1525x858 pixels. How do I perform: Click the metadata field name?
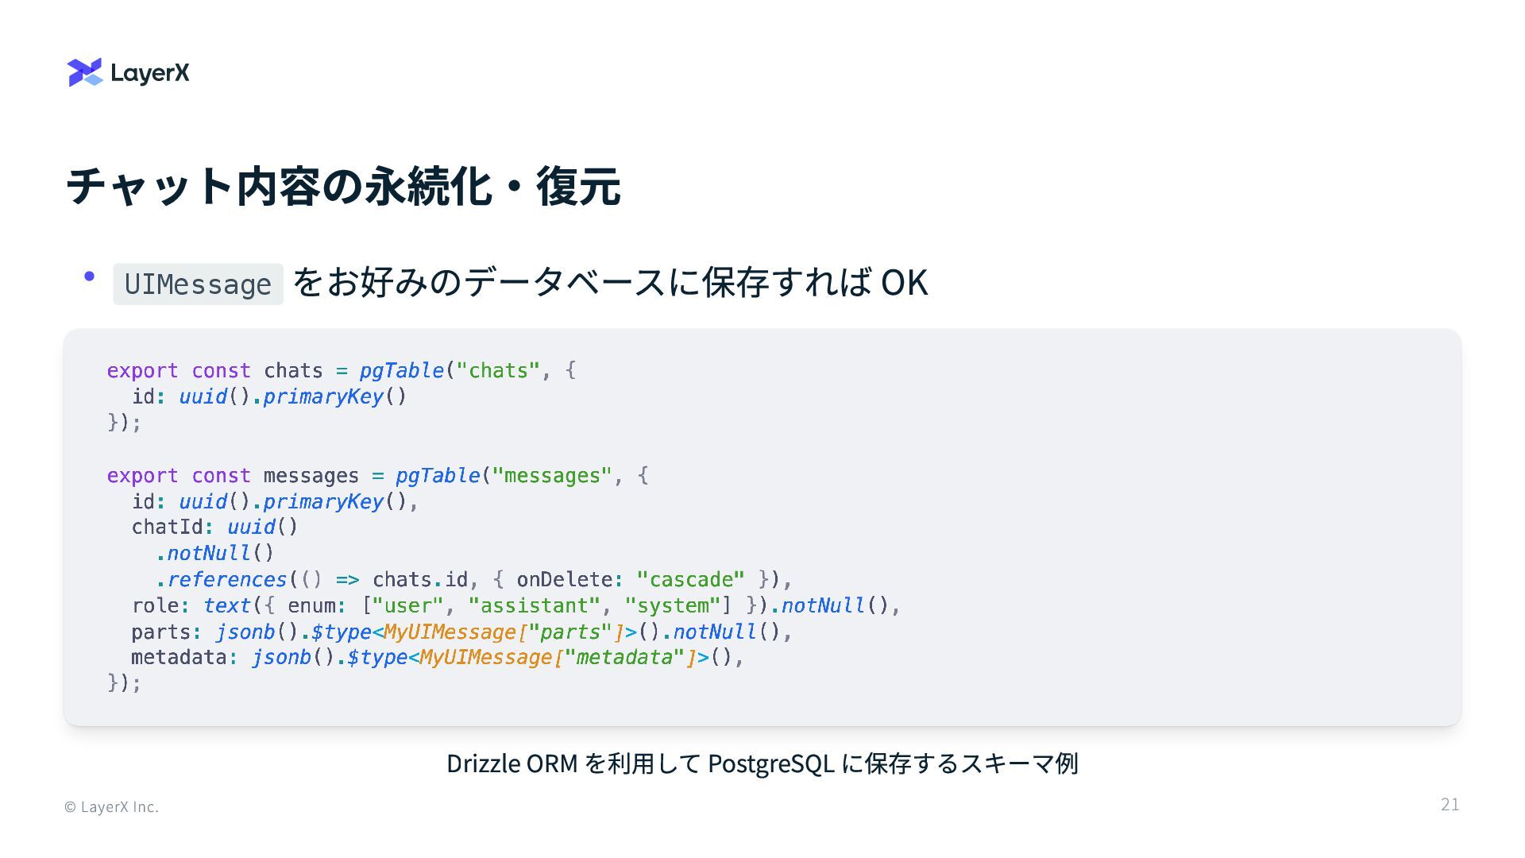179,657
